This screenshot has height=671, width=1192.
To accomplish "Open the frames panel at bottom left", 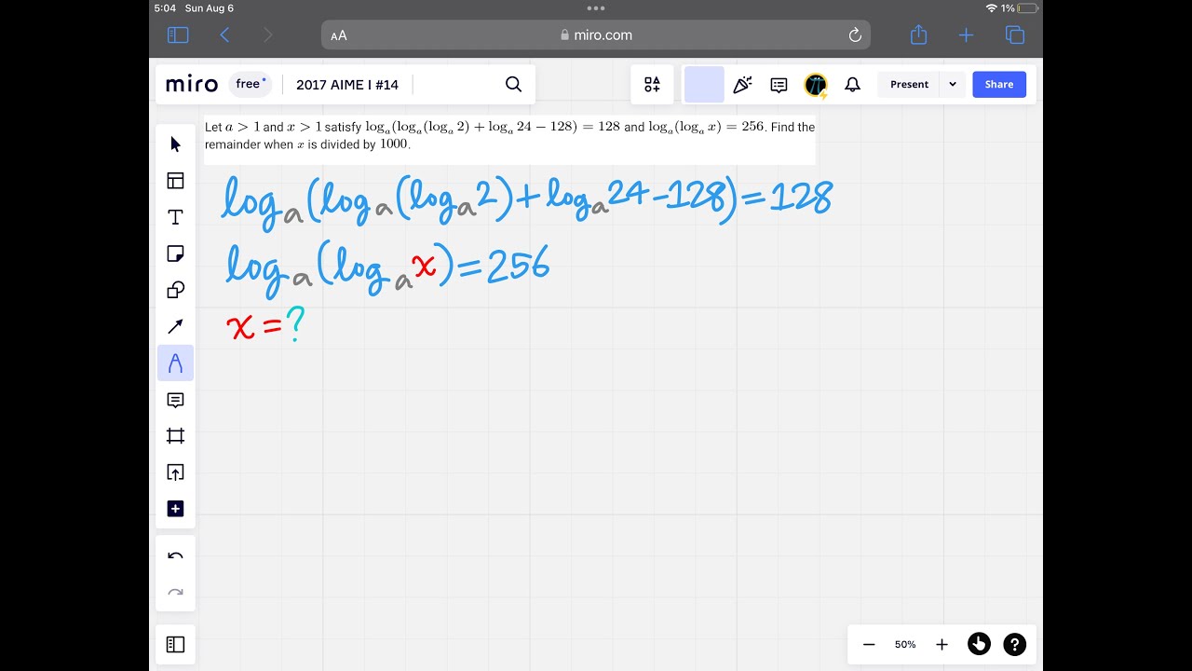I will coord(175,644).
